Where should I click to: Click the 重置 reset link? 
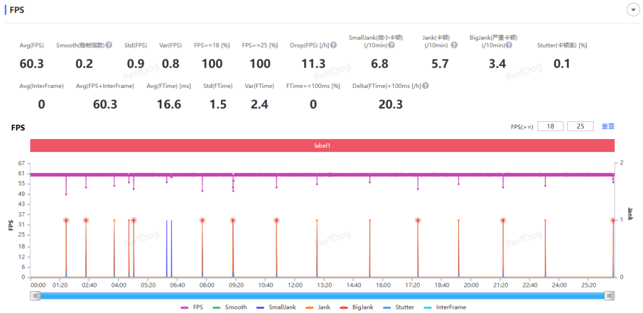608,127
